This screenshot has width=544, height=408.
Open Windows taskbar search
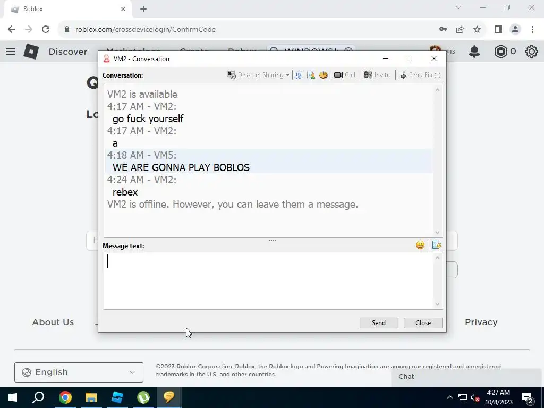click(38, 397)
